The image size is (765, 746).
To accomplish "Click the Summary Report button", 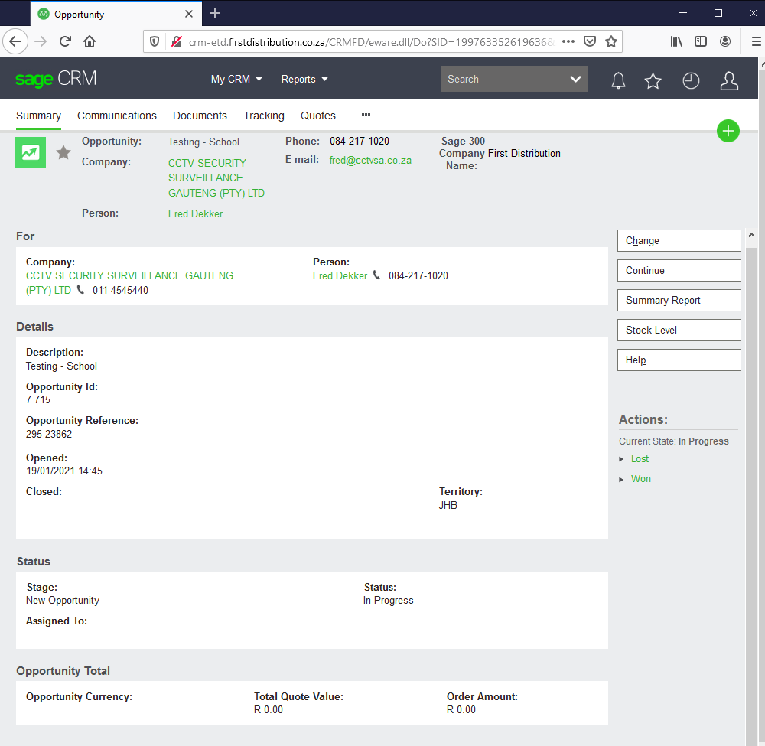I will [x=679, y=300].
